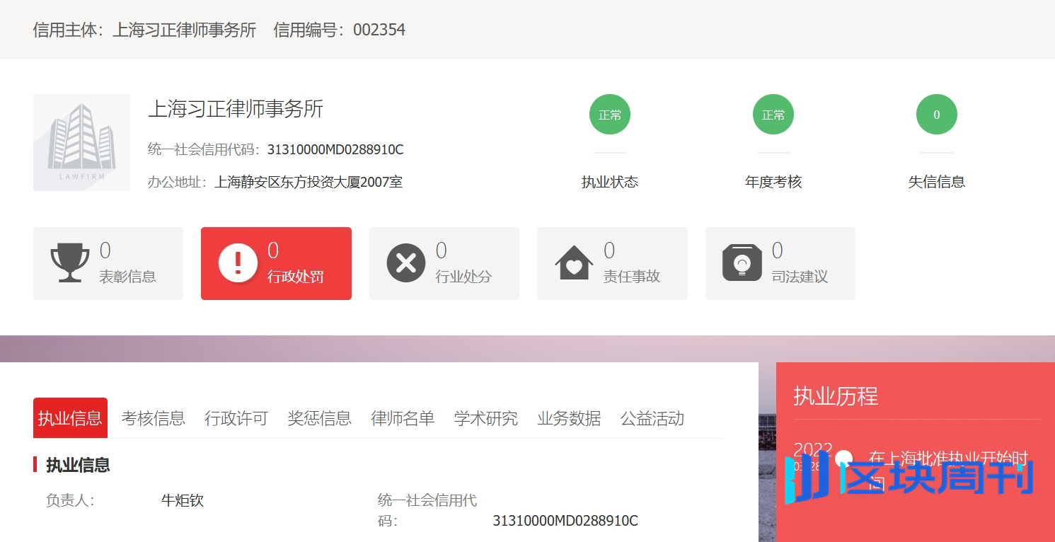Image resolution: width=1055 pixels, height=542 pixels.
Task: Click credit code 31310000MD0288910C under firm name
Action: coord(335,149)
